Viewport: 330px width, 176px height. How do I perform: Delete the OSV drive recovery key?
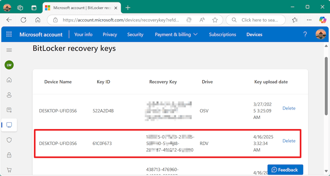tap(289, 108)
